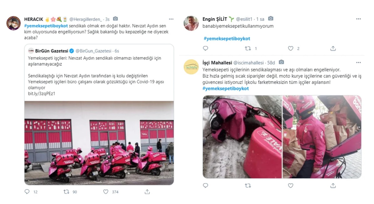
Task: Reply to HERACIK's tweet with 12 replies
Action: pyautogui.click(x=27, y=191)
